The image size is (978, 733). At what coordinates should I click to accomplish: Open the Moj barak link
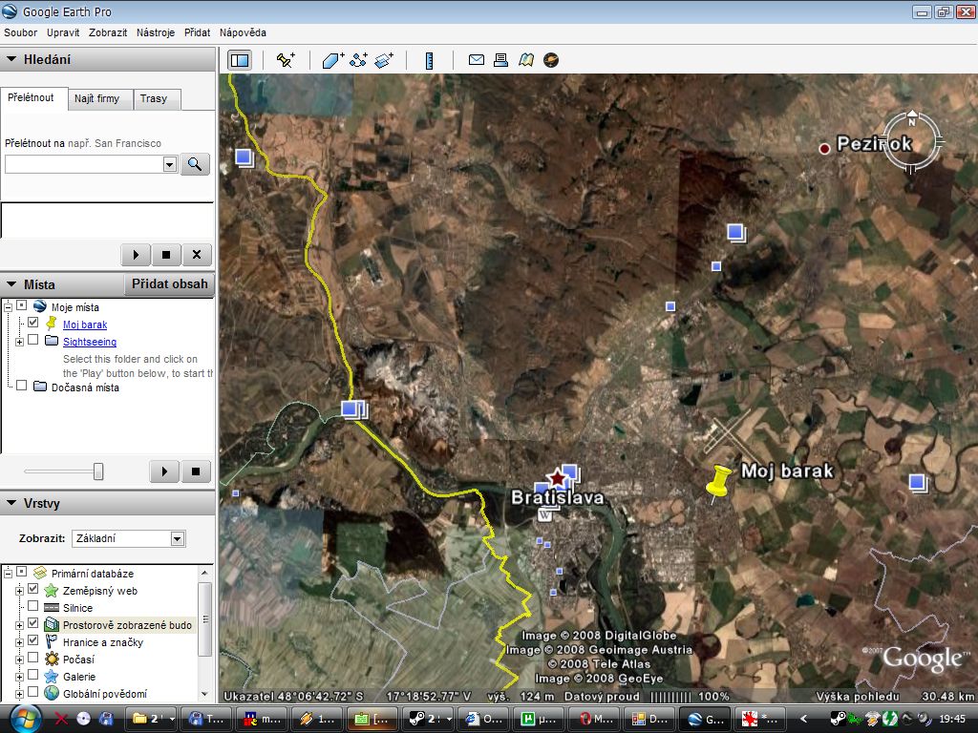[x=85, y=325]
